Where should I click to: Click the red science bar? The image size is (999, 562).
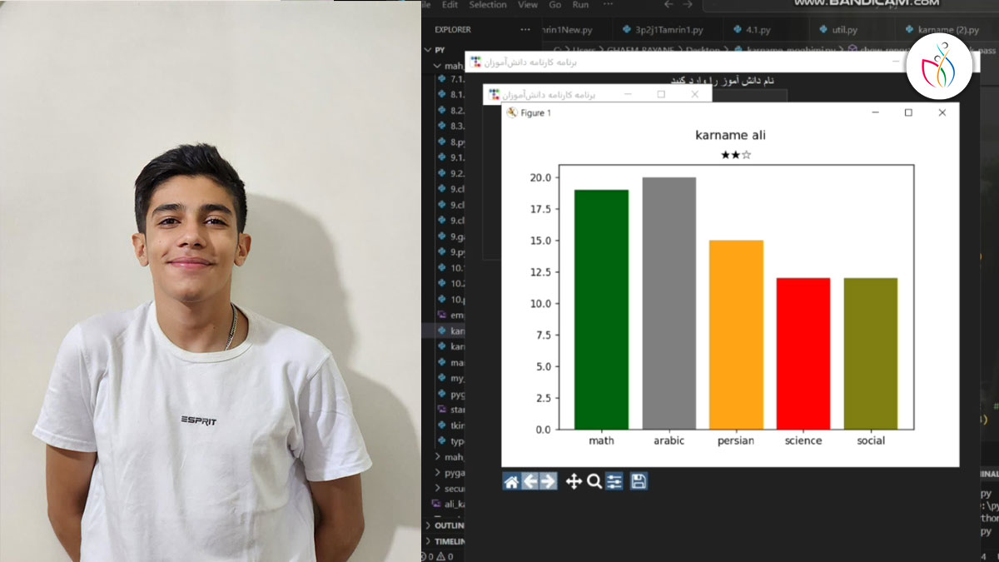[803, 353]
